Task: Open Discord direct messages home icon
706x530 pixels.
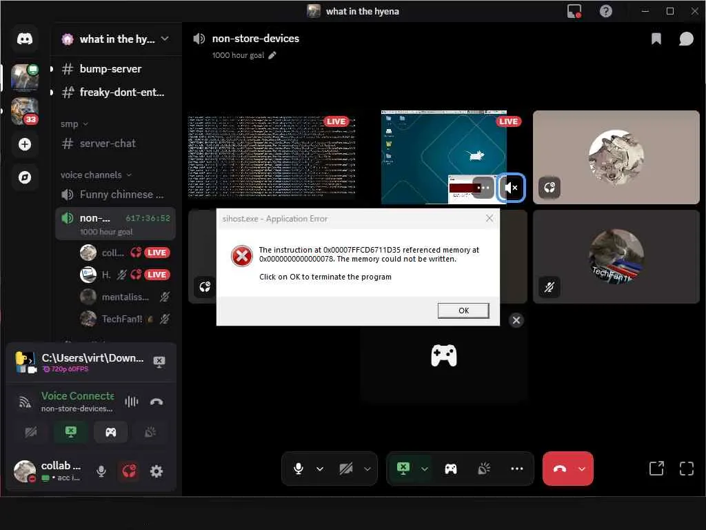Action: coord(25,39)
